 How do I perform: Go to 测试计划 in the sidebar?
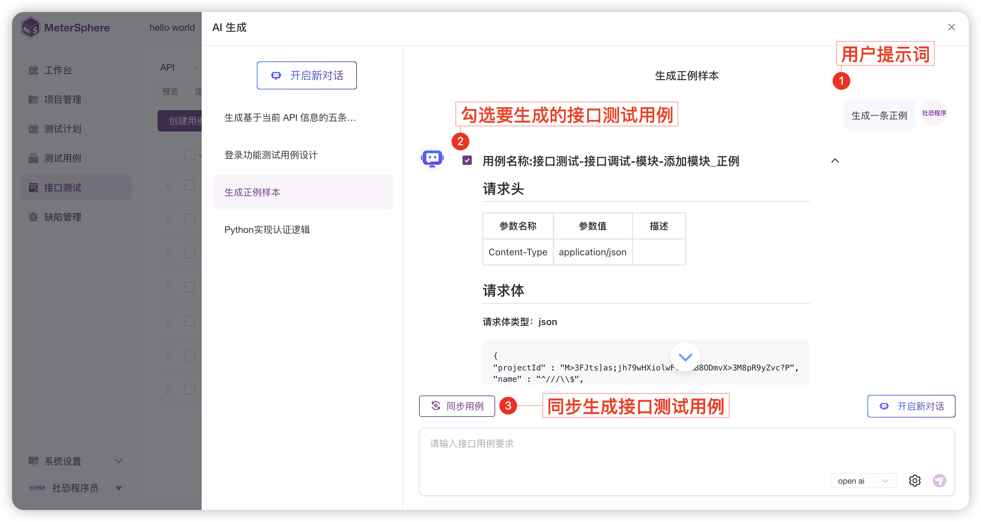point(76,129)
